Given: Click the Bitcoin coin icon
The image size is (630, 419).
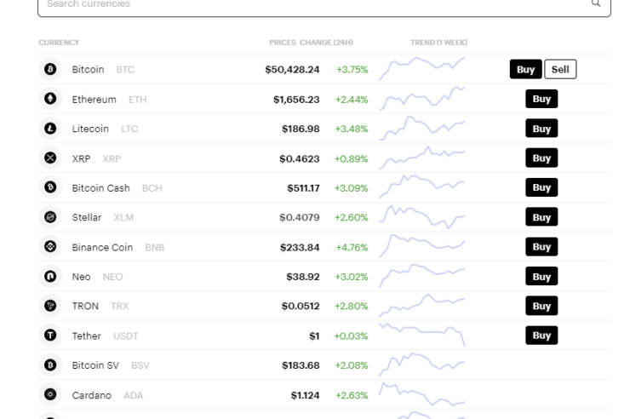Looking at the screenshot, I should pos(50,69).
